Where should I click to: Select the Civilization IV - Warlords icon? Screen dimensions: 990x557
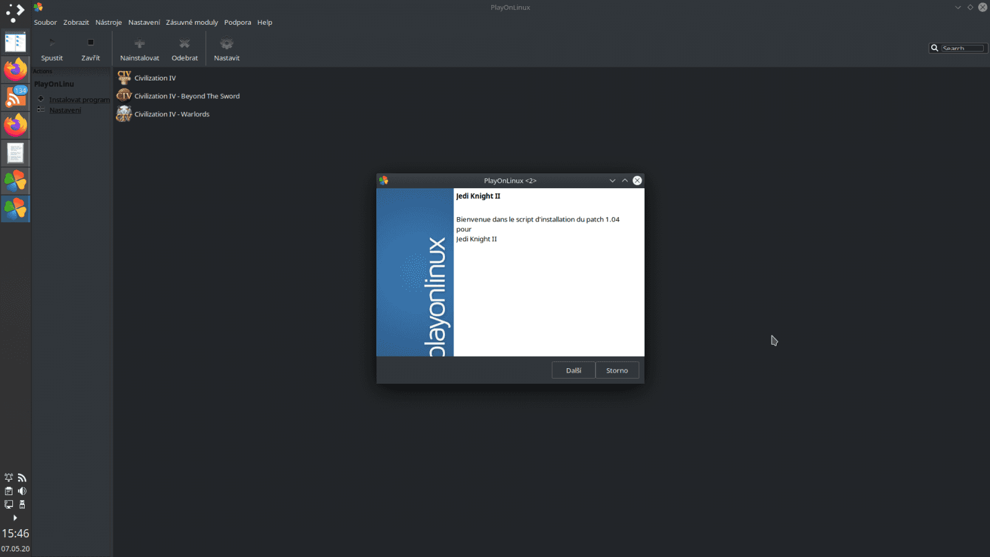coord(124,114)
